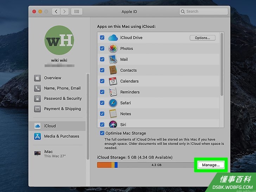The width and height of the screenshot is (256, 192).
Task: Click the Siri icon
Action: (x=113, y=124)
